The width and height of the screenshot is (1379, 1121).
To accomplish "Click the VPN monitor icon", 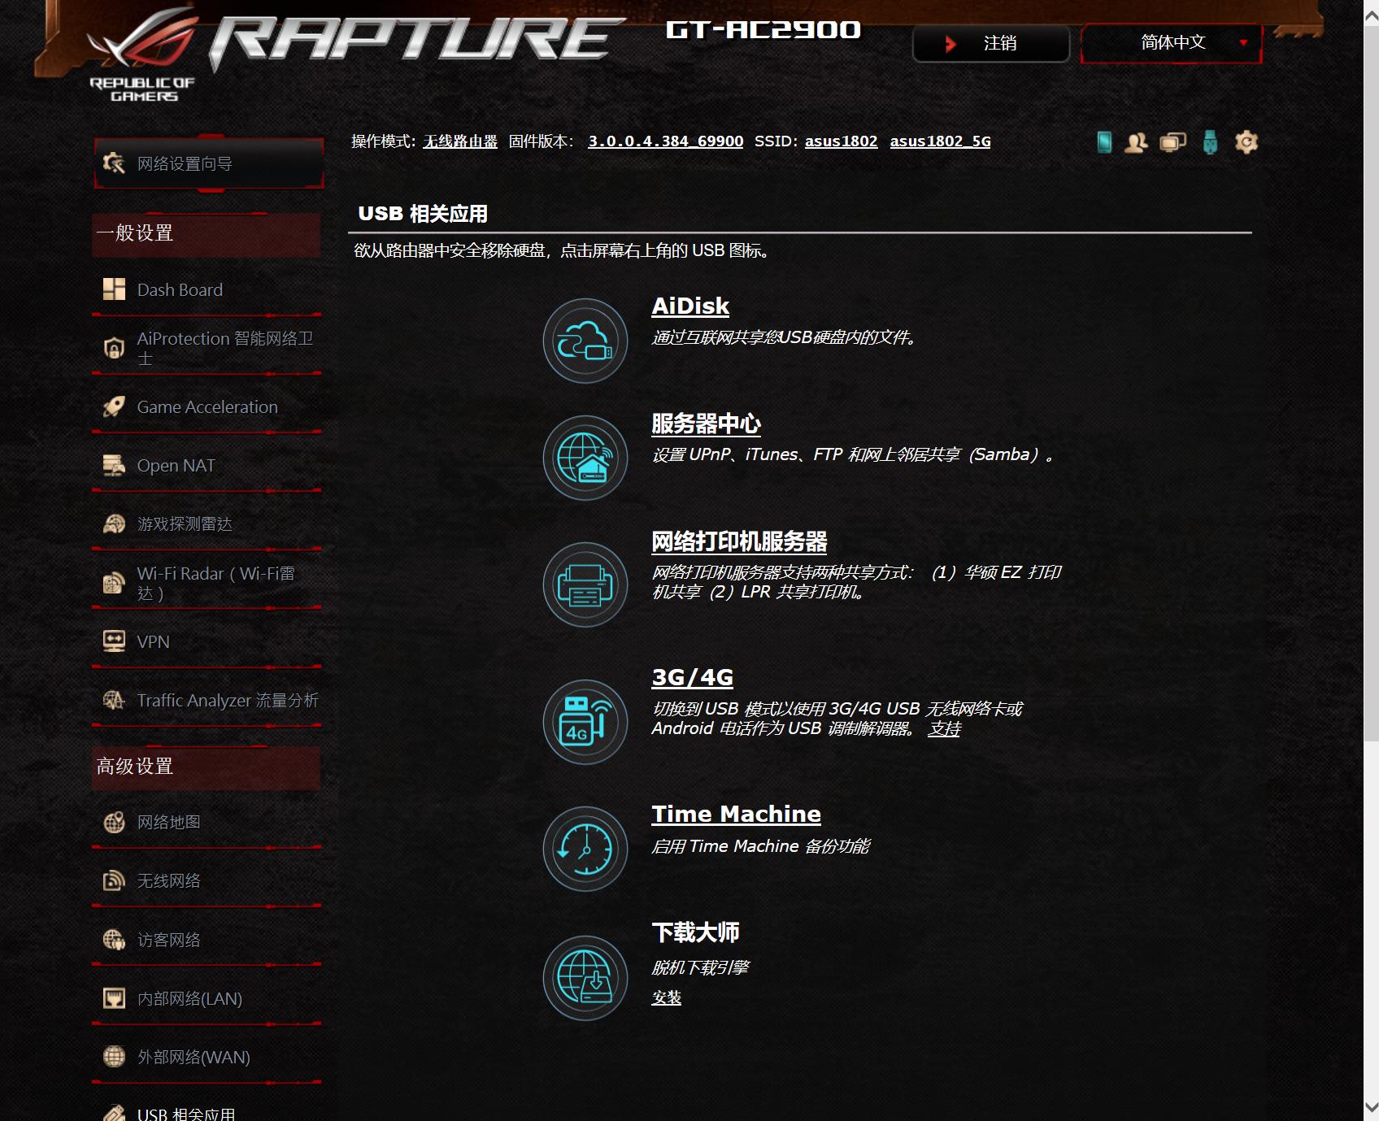I will tap(114, 641).
